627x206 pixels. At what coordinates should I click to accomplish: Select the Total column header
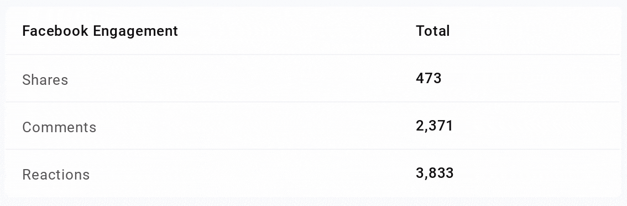(x=433, y=31)
